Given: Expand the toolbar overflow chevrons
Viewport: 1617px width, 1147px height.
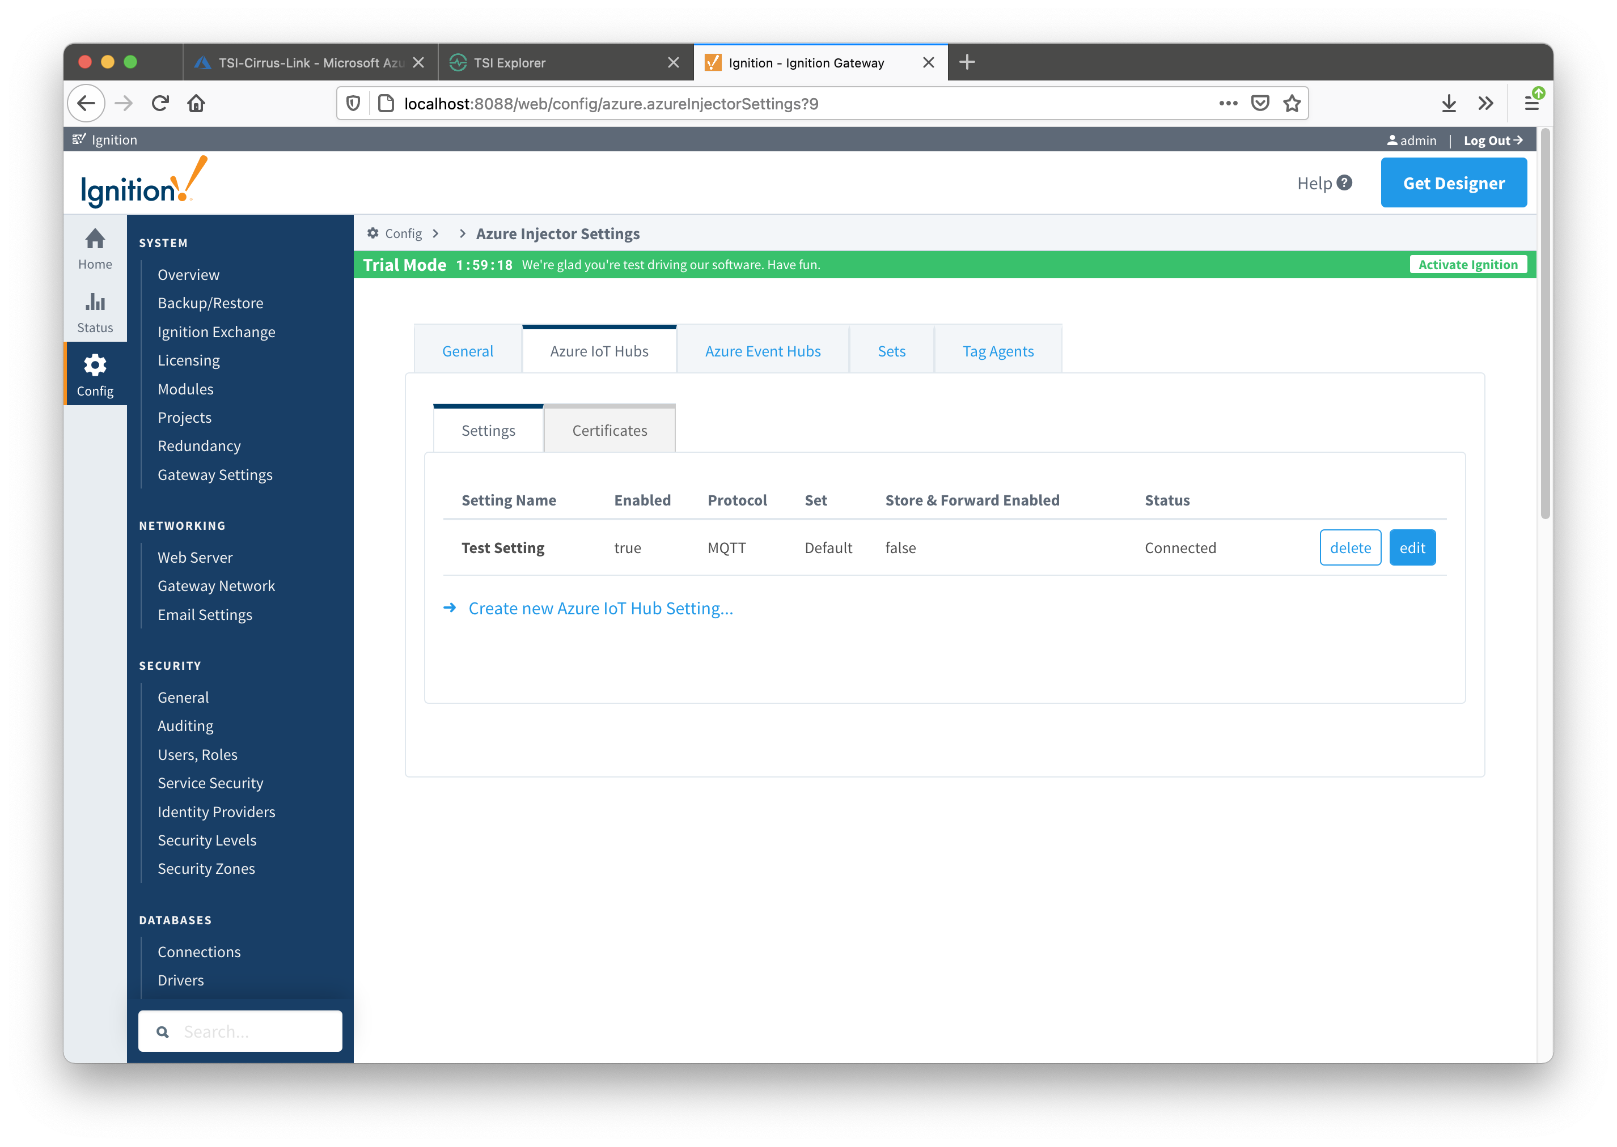Looking at the screenshot, I should point(1485,104).
